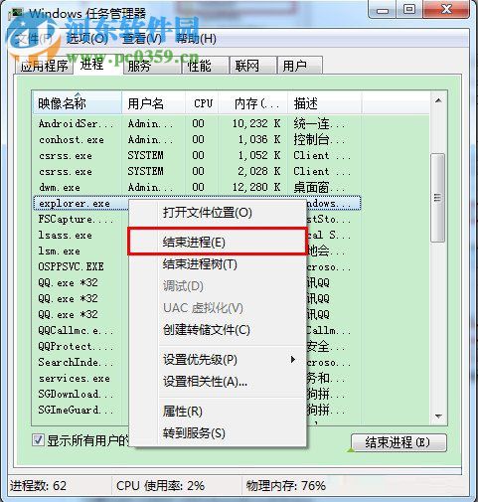Expand the Set Priority submenu arrow
The image size is (478, 502).
point(292,360)
